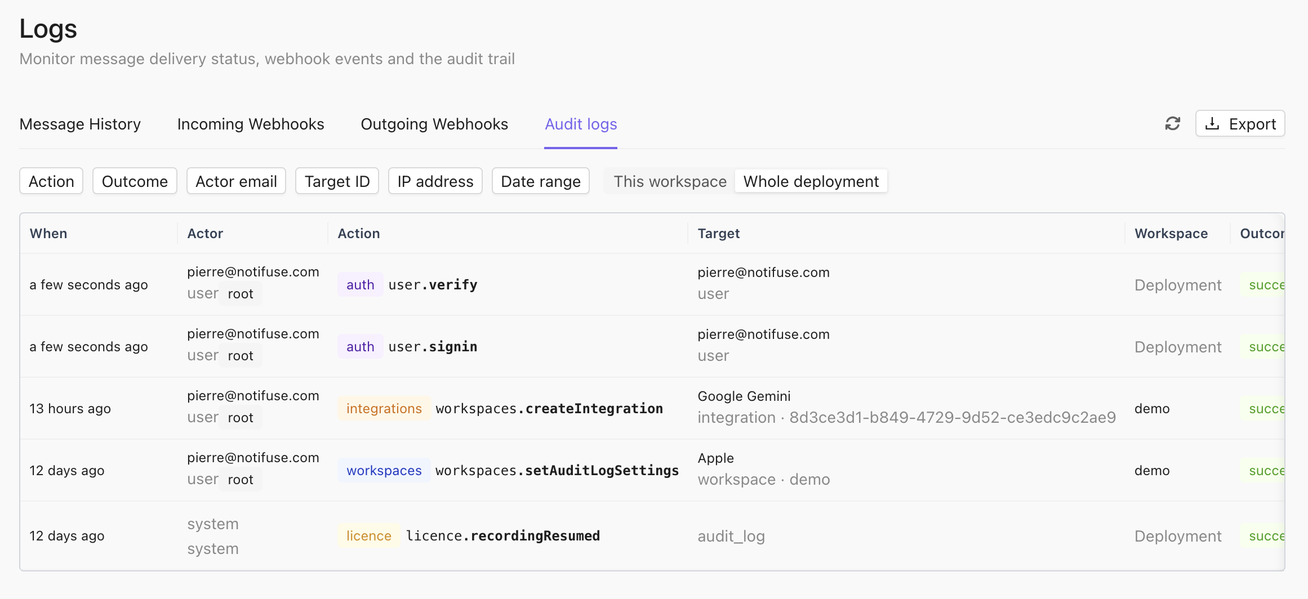1308x599 pixels.
Task: Click the user.signin action text
Action: coord(433,347)
